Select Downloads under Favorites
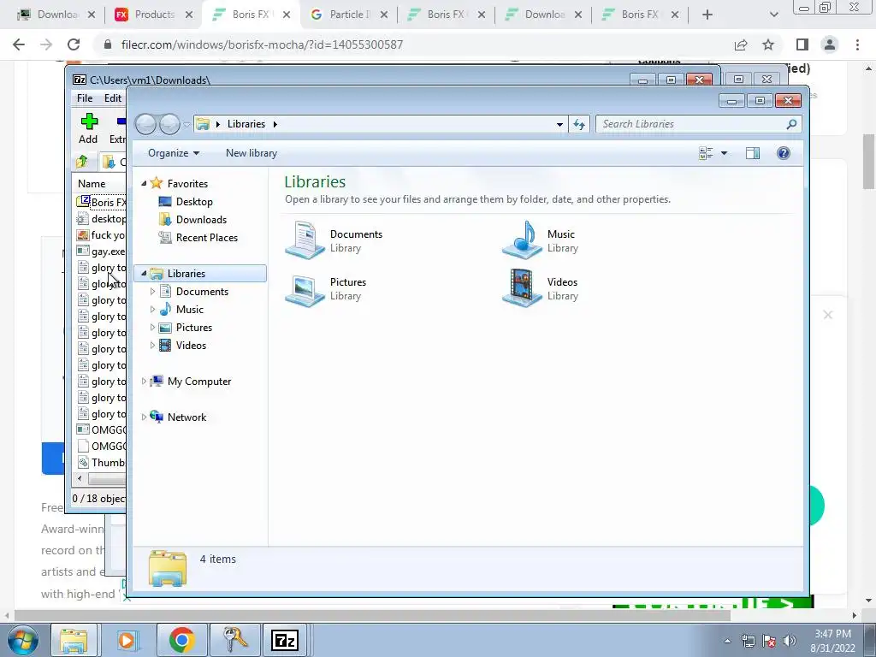 pyautogui.click(x=201, y=220)
